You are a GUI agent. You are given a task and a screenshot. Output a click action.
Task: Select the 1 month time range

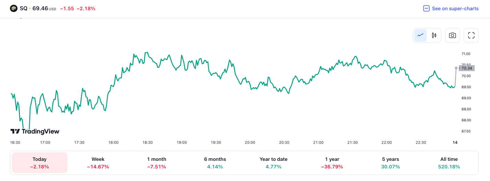click(x=157, y=163)
